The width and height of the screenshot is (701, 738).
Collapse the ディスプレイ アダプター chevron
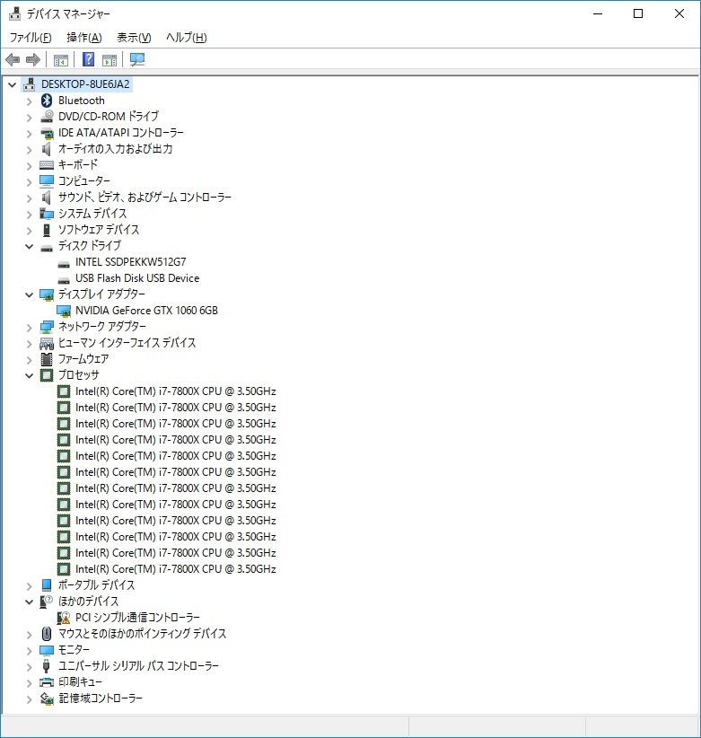(29, 294)
